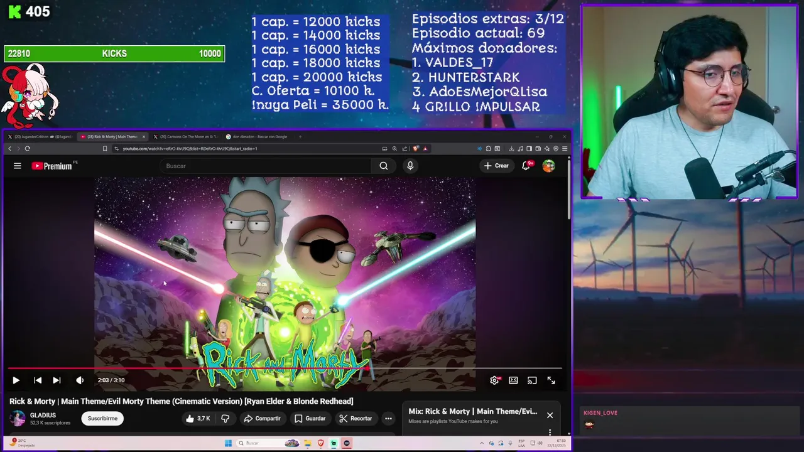Open the weather widget showing 20°C
The height and width of the screenshot is (452, 804).
click(x=22, y=443)
